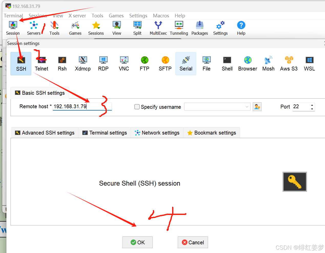325x253 pixels.
Task: Click the large SSH key image
Action: (x=295, y=182)
